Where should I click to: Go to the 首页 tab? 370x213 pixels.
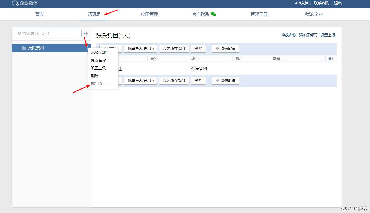[39, 14]
